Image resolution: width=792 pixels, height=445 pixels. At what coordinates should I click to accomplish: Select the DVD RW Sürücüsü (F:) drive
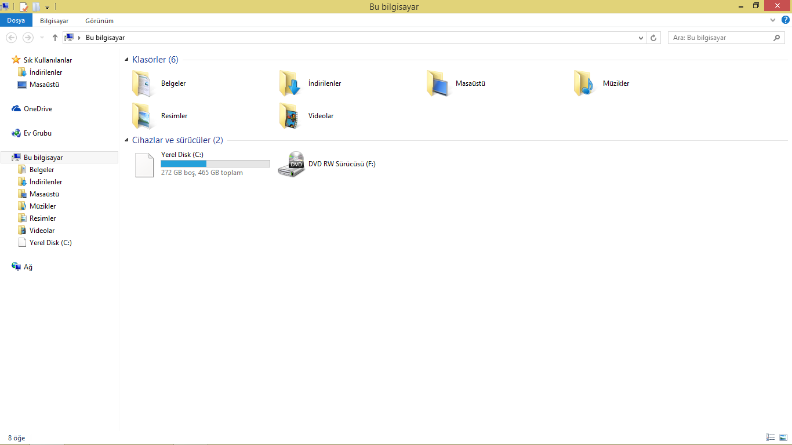[327, 164]
